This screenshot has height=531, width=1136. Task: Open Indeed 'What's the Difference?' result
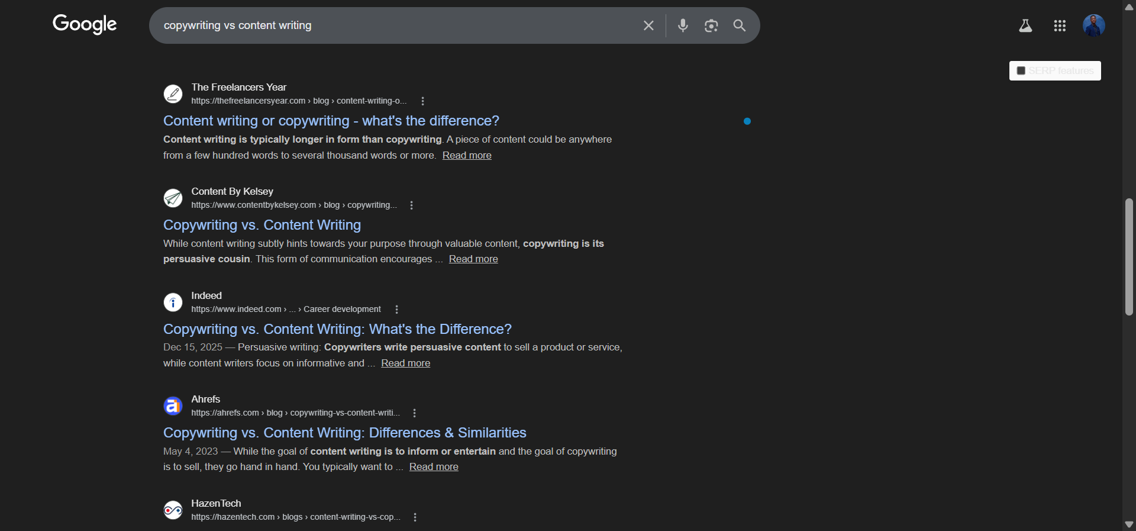point(337,329)
